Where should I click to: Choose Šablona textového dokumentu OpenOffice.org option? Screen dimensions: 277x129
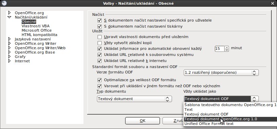click(x=230, y=105)
